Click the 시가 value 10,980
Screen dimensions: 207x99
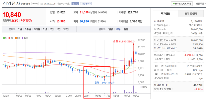pos(61,21)
